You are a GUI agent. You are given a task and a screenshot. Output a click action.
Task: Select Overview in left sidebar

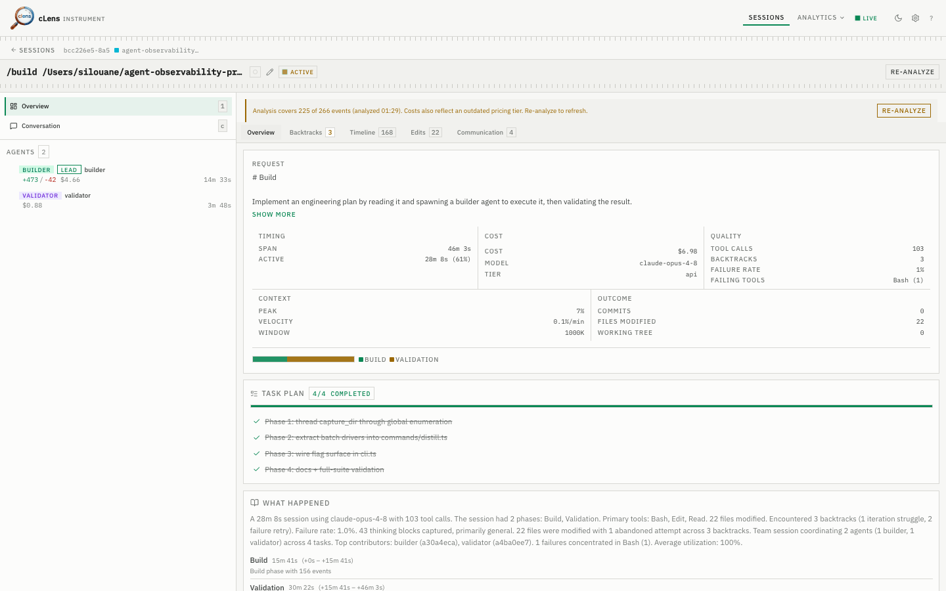118,106
